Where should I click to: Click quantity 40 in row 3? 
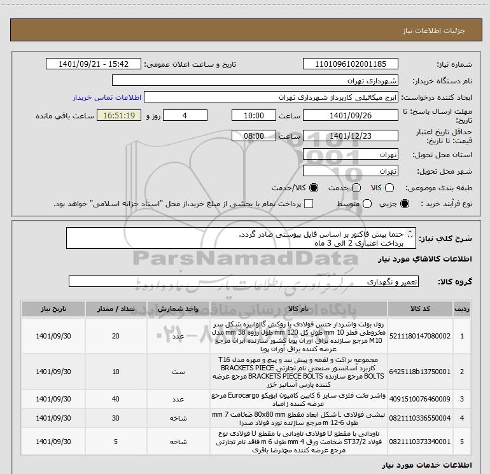[x=116, y=399]
